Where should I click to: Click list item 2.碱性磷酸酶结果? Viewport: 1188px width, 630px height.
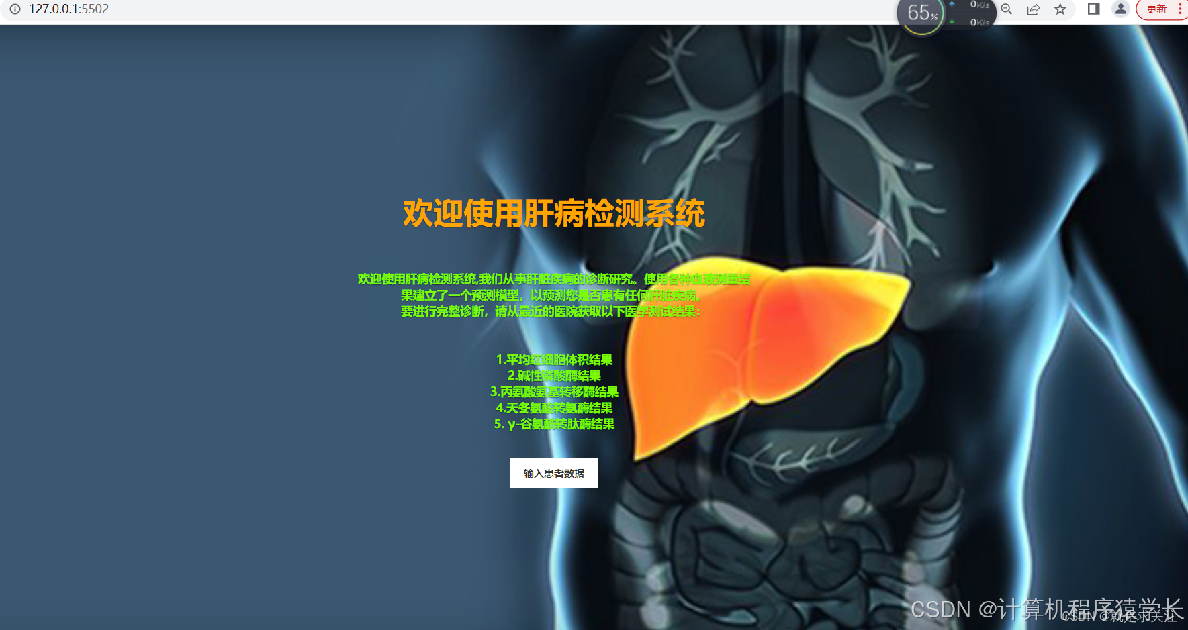point(554,376)
